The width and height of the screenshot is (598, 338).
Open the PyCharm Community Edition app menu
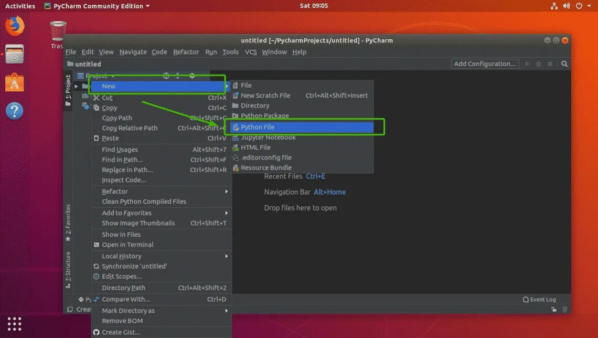(97, 6)
